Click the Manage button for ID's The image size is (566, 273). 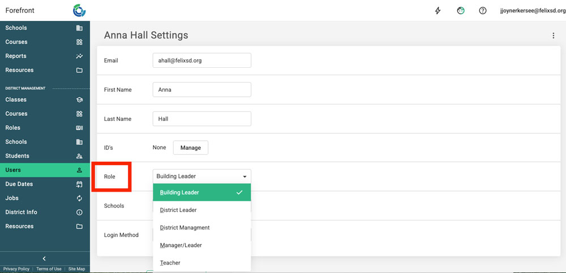(190, 148)
